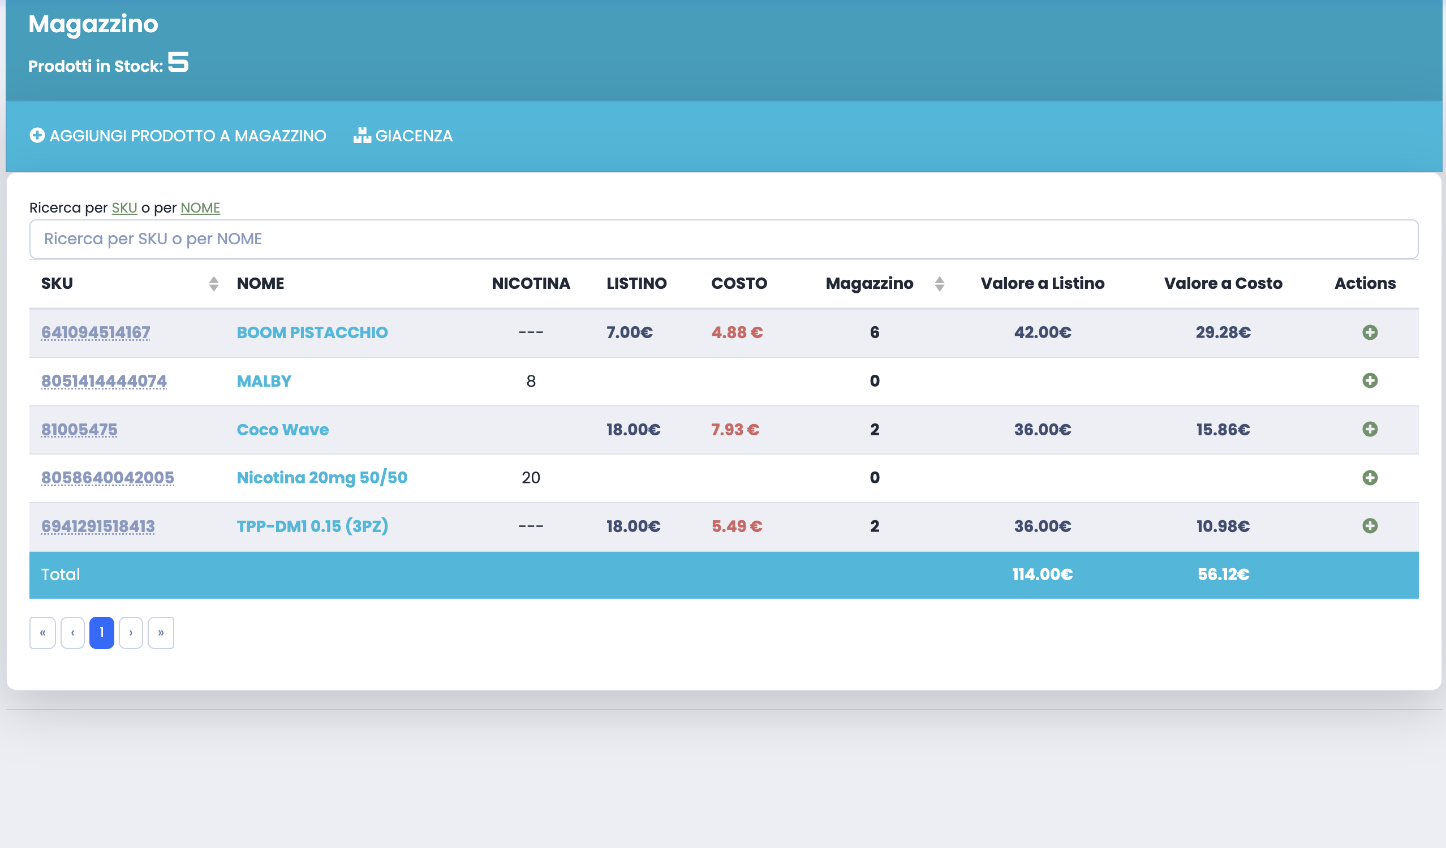
Task: Click the search field for SKU or NOME
Action: (724, 239)
